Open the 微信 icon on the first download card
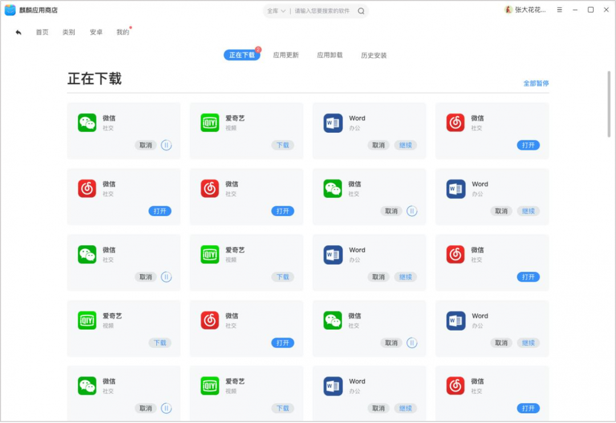616x423 pixels. pos(87,123)
